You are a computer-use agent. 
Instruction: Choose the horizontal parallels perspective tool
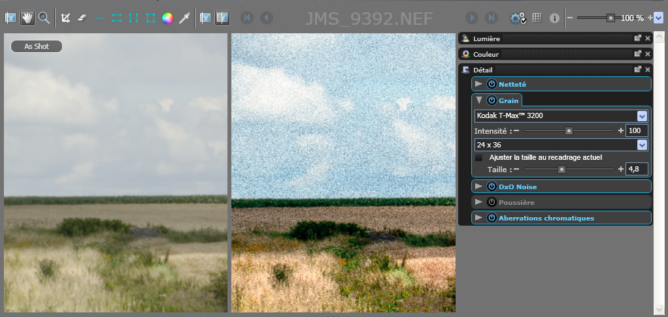[x=117, y=18]
